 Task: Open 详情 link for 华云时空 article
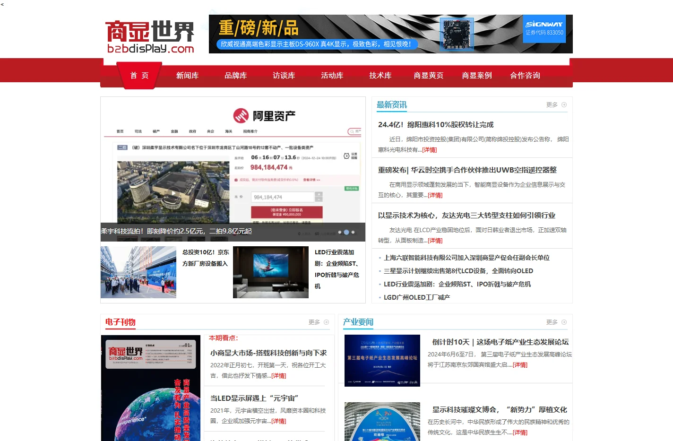(x=435, y=195)
